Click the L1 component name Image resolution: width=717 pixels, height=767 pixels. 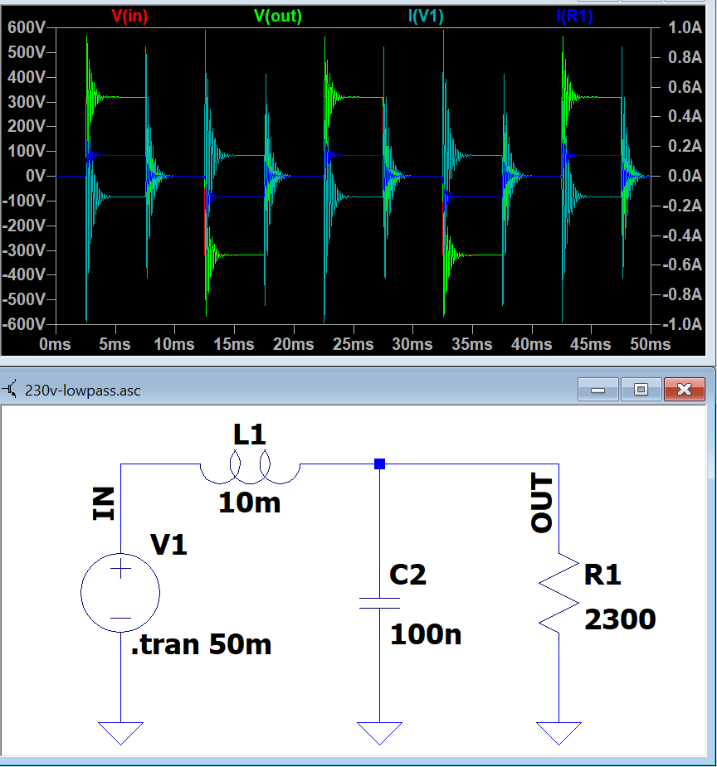(x=250, y=434)
